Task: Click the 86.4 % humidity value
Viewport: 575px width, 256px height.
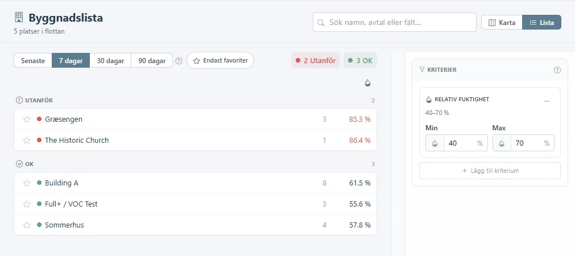Action: tap(360, 140)
